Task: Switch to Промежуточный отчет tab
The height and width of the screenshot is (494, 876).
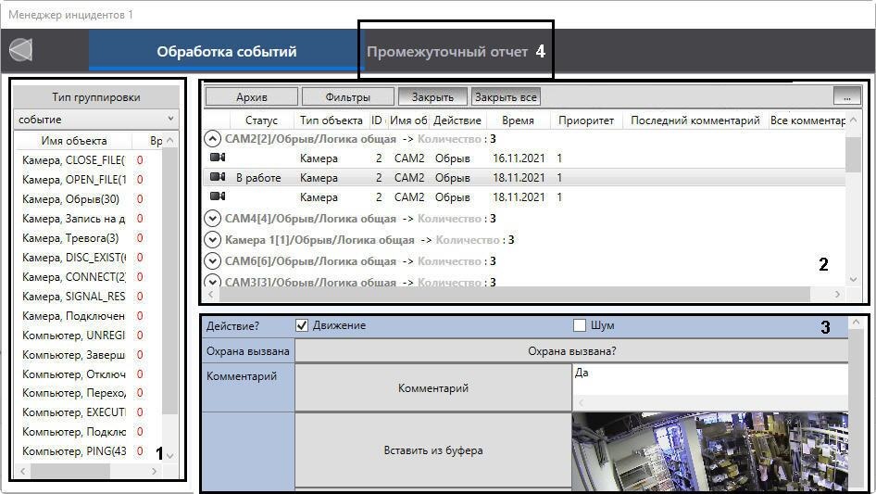Action: tap(447, 52)
